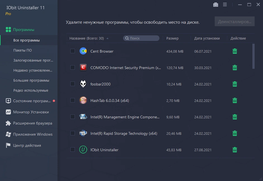Click the 27.08.2021 install date
263x181 pixels.
coord(203,150)
